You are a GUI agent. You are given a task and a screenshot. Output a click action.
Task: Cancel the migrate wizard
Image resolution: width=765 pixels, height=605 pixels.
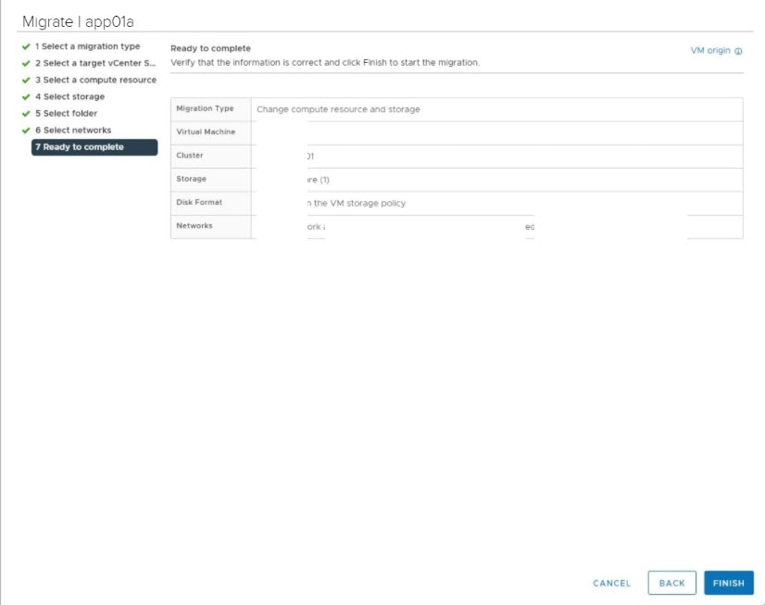[611, 583]
